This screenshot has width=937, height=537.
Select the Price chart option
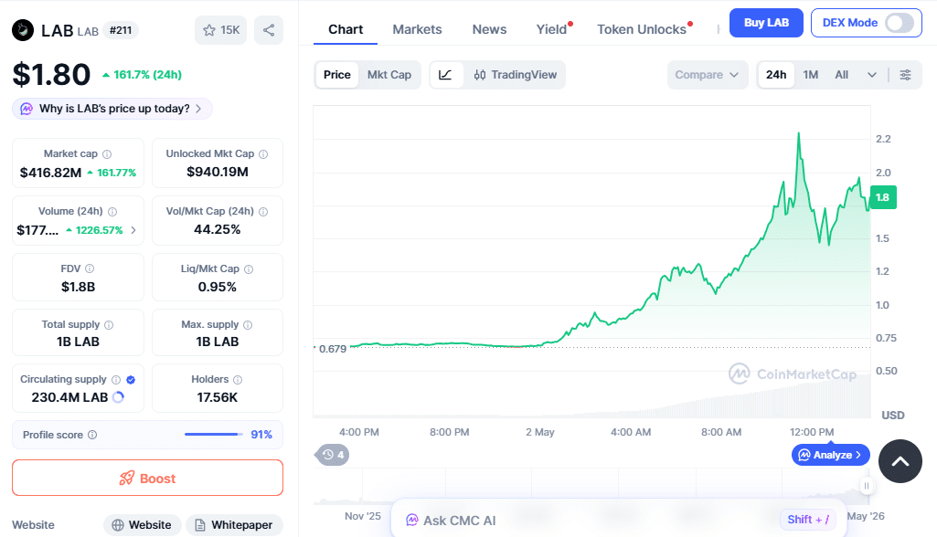click(x=337, y=75)
